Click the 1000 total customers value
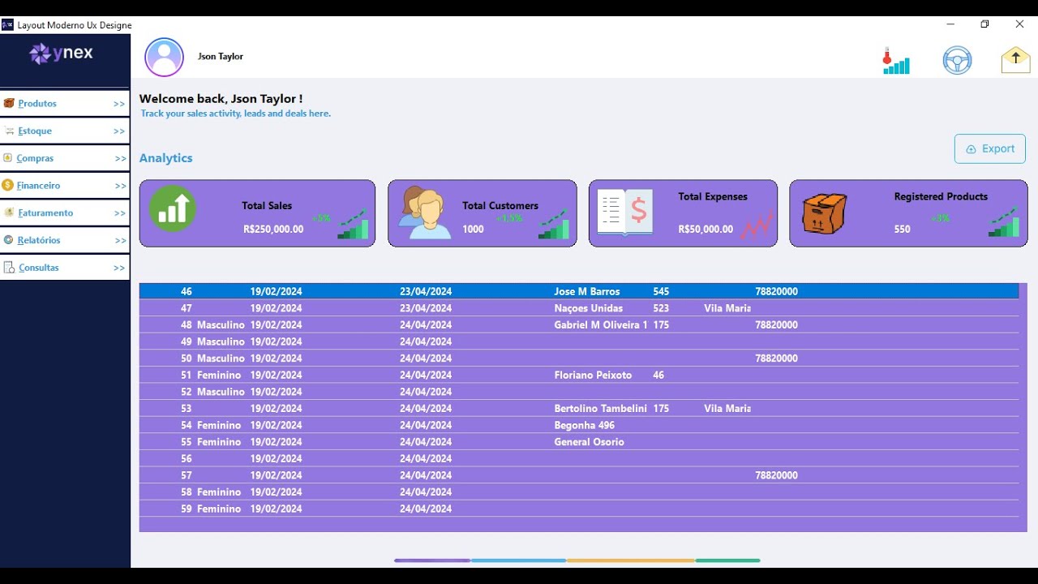This screenshot has width=1038, height=584. pos(473,230)
